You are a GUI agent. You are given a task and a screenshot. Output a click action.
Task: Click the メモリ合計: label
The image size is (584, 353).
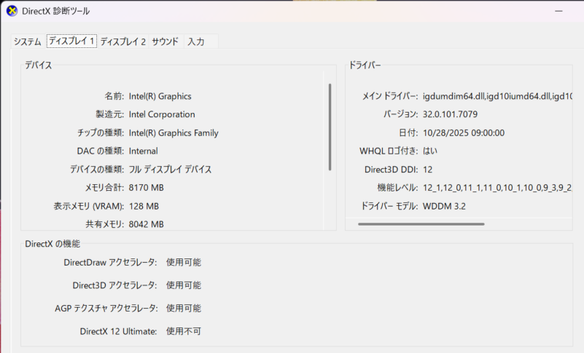(x=104, y=188)
